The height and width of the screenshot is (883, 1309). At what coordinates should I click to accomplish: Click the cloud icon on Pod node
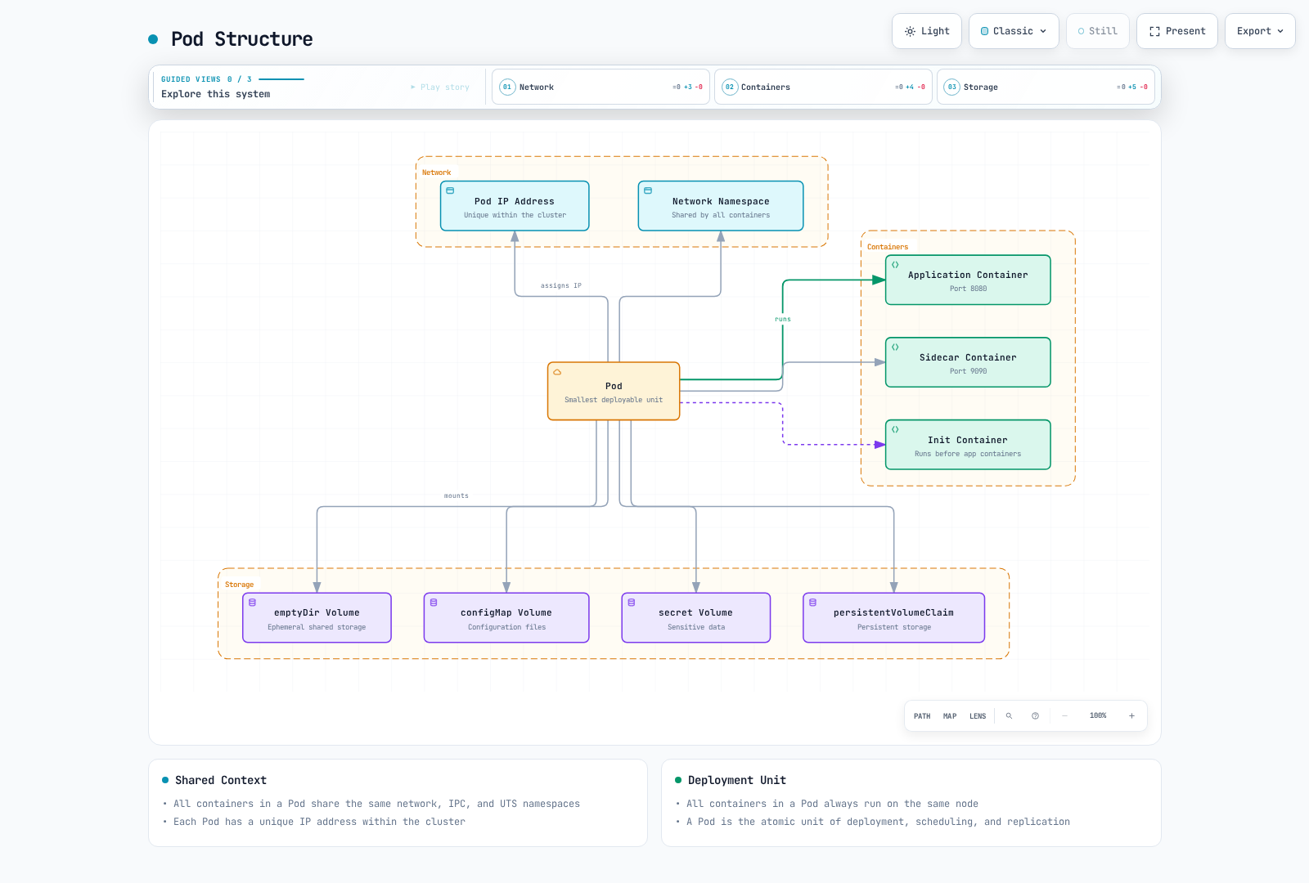[557, 372]
